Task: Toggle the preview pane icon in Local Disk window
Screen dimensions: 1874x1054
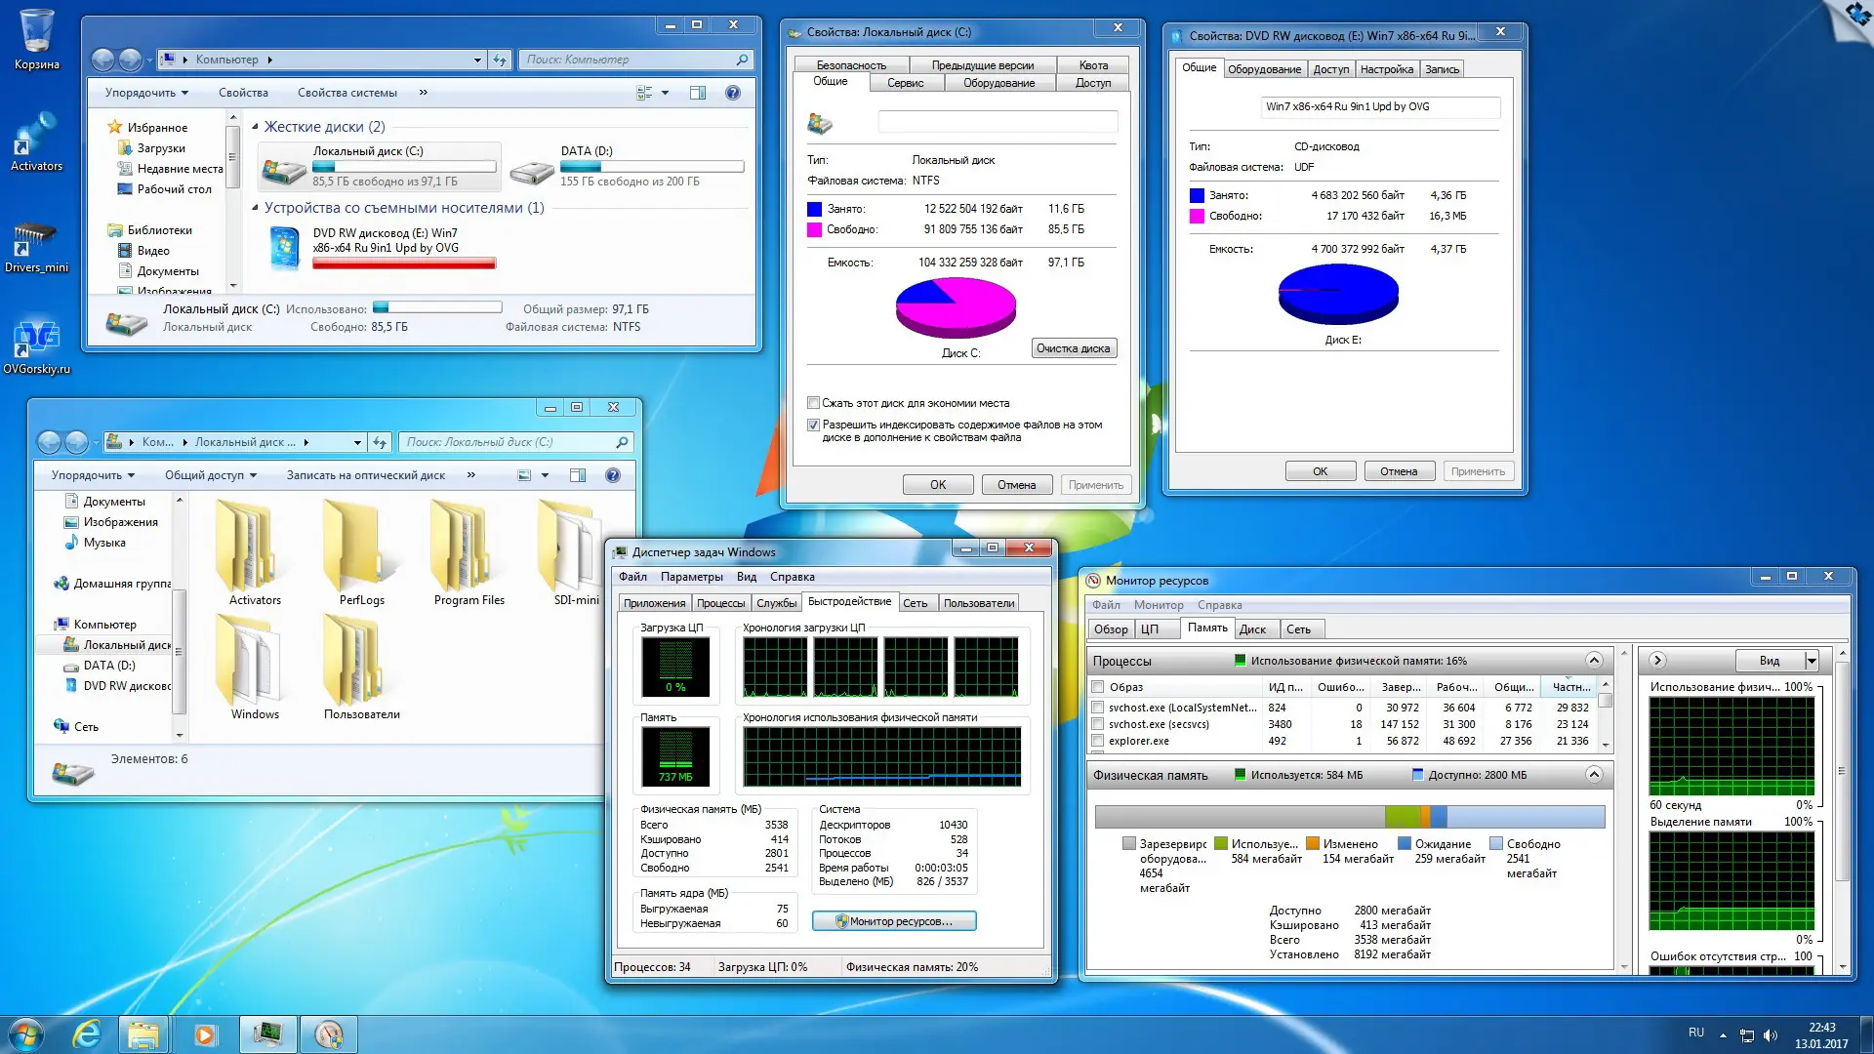Action: point(578,475)
